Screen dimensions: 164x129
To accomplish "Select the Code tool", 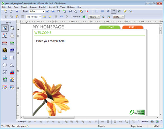I will pos(12,50).
